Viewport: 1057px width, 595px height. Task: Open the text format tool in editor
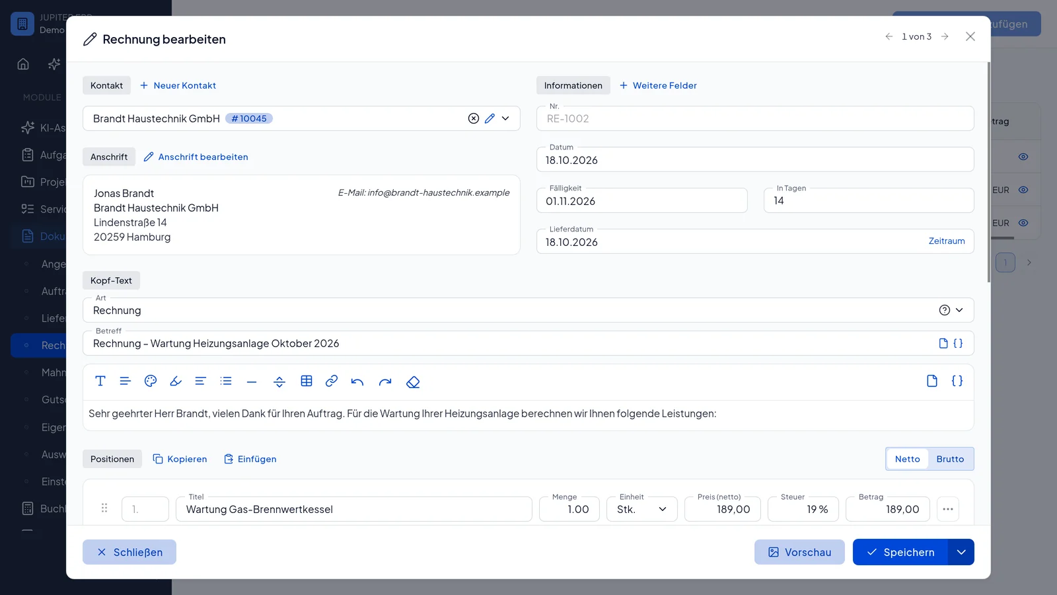[100, 381]
